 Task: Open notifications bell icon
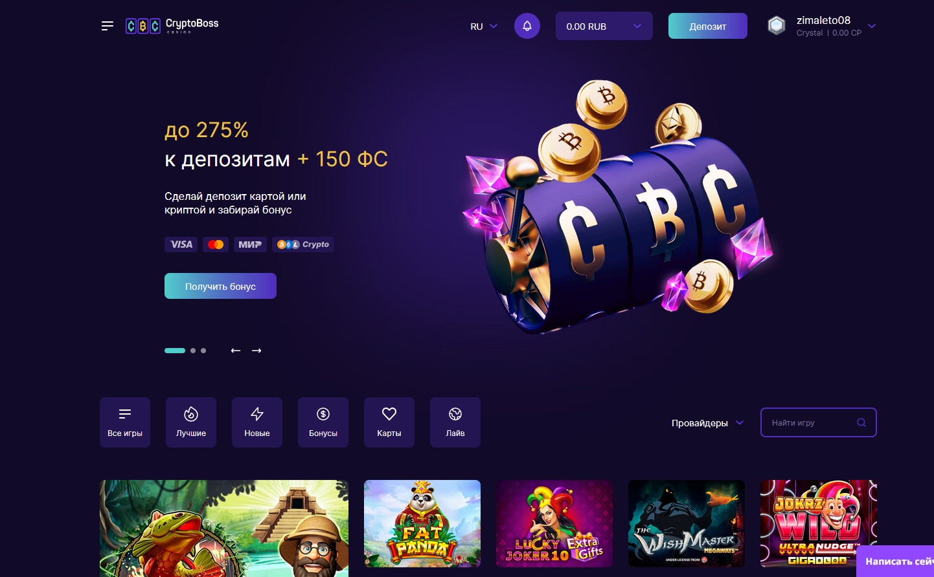click(x=527, y=26)
